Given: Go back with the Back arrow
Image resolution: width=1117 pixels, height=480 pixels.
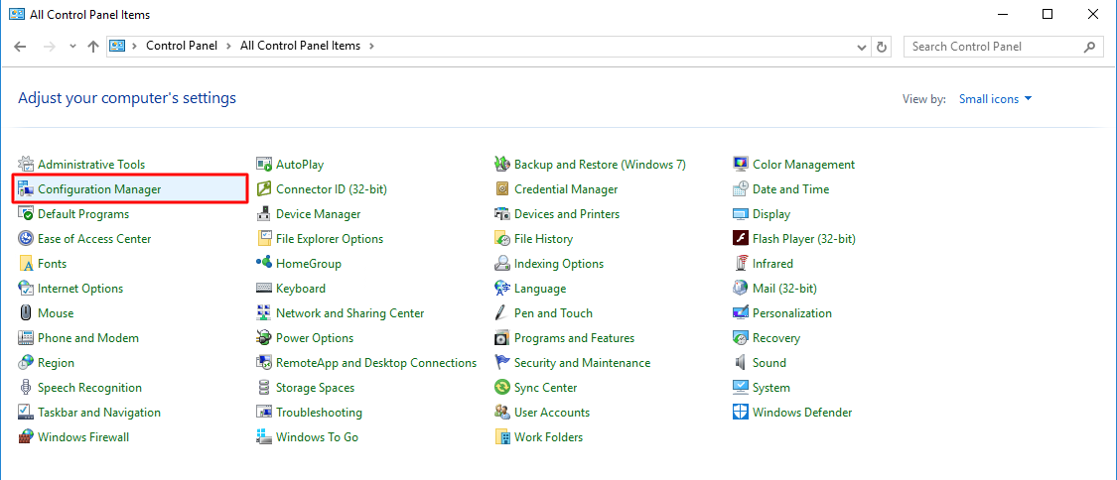Looking at the screenshot, I should coord(20,47).
